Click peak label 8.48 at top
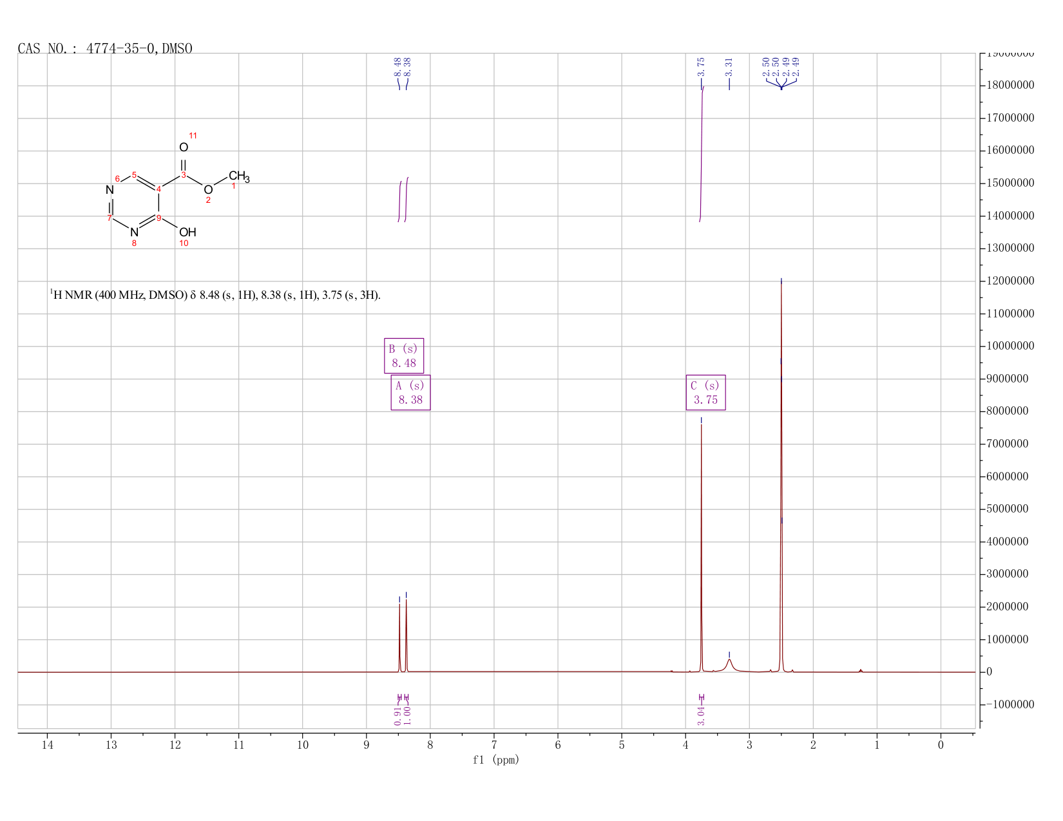The height and width of the screenshot is (821, 1063). (x=397, y=66)
